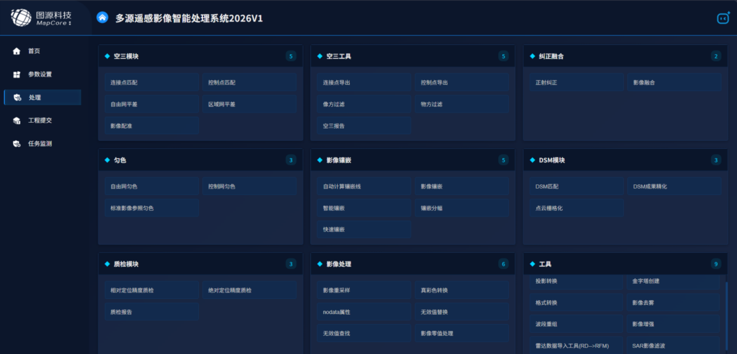Open the 无效值替换 tool
Screen dimensions: 737x354
462,312
